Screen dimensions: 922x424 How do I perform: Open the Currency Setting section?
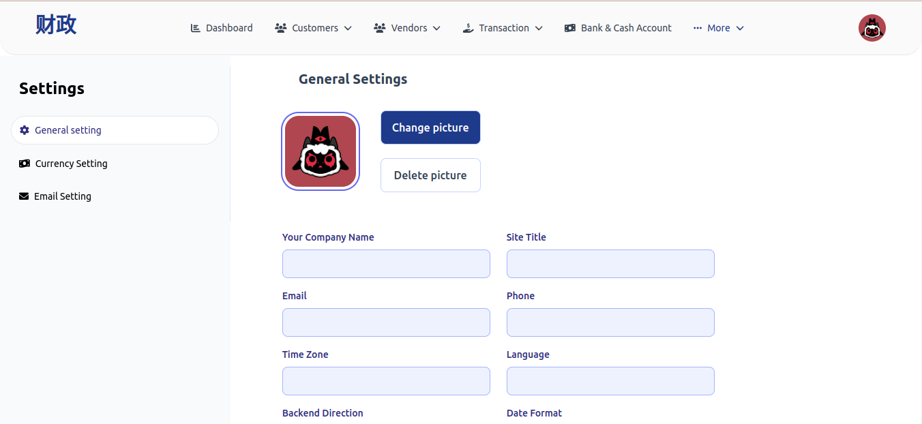click(71, 164)
